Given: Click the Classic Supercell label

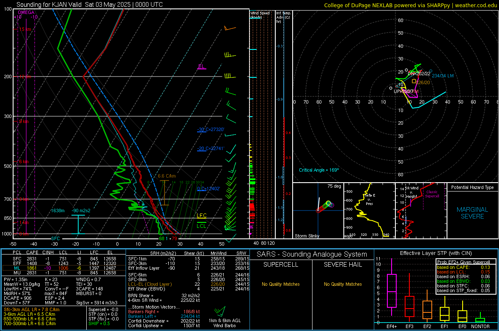Looking at the screenshot, I should pyautogui.click(x=432, y=194).
